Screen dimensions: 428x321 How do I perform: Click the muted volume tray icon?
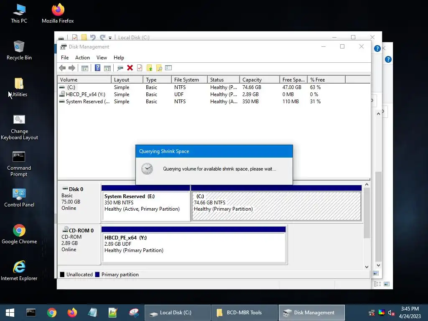(x=391, y=313)
